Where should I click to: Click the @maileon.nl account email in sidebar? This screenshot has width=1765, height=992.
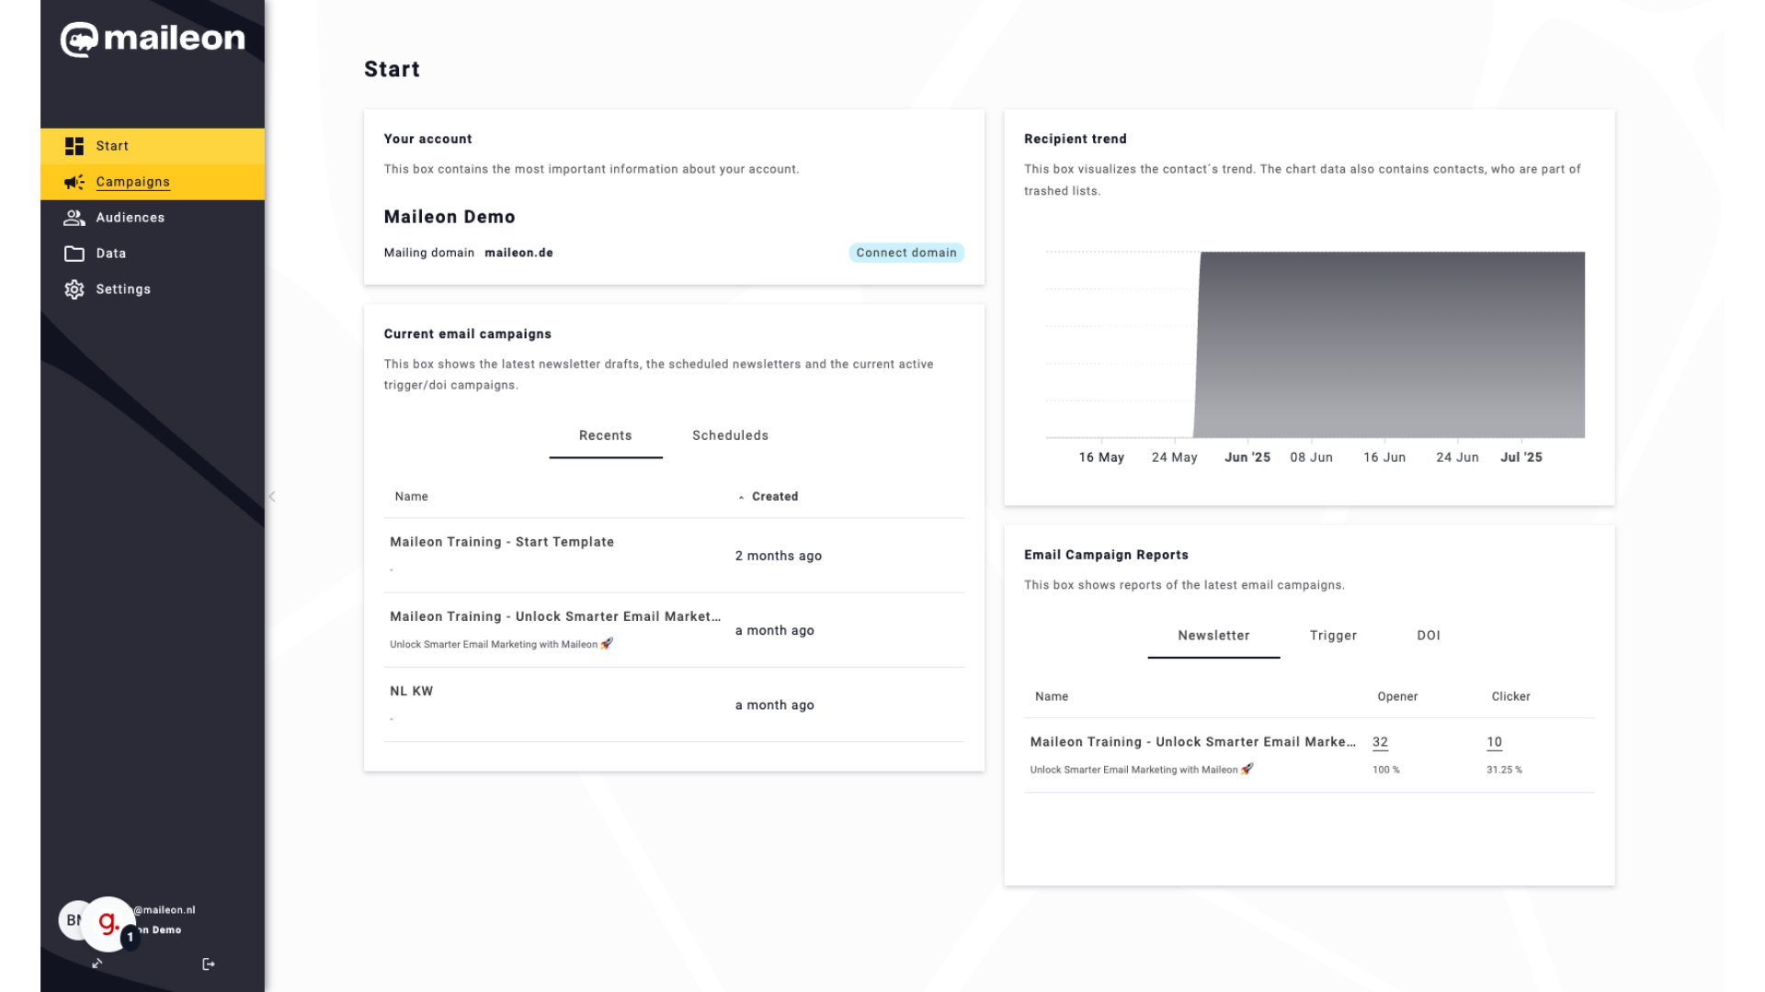pyautogui.click(x=165, y=910)
